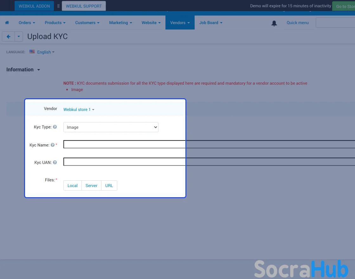
Task: Click the URL file upload button
Action: point(109,185)
